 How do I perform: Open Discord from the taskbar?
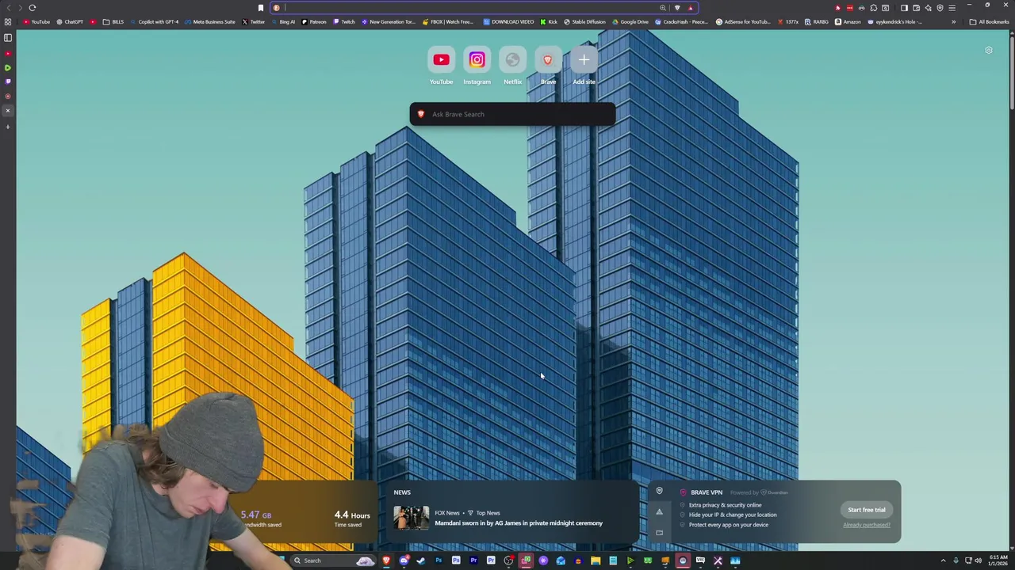pyautogui.click(x=404, y=560)
